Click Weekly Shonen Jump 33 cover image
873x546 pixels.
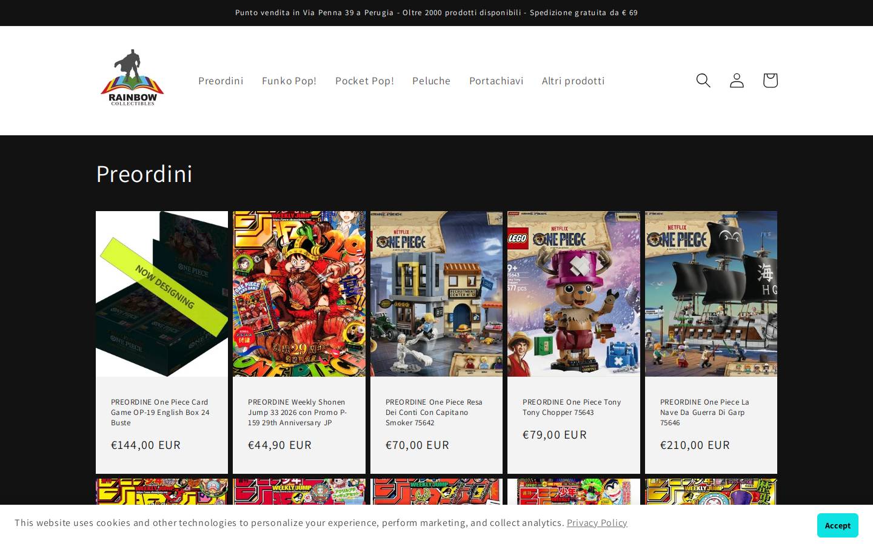[299, 294]
